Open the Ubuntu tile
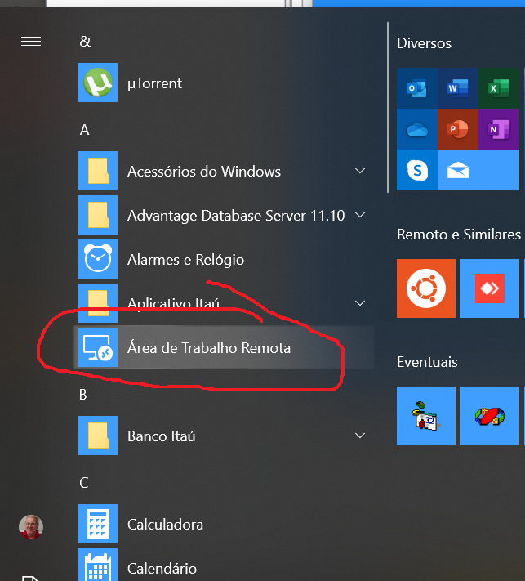Viewport: 525px width, 581px height. point(426,288)
